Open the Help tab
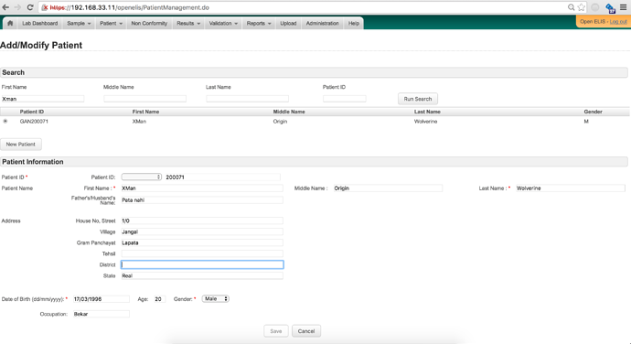This screenshot has height=344, width=631. coord(354,24)
